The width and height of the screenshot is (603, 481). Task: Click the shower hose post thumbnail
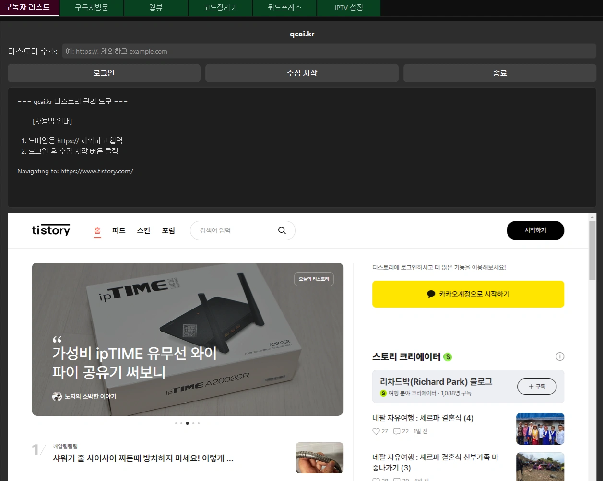click(x=319, y=458)
